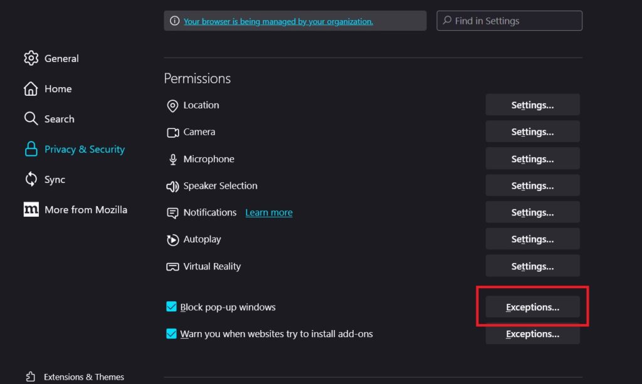This screenshot has height=384, width=642.
Task: Click the Find in Settings search field
Action: pyautogui.click(x=508, y=21)
